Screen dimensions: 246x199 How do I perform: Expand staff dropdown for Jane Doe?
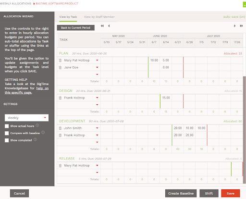click(97, 67)
